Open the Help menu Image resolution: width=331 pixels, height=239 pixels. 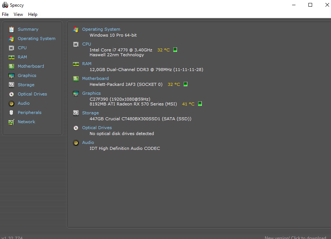click(33, 14)
